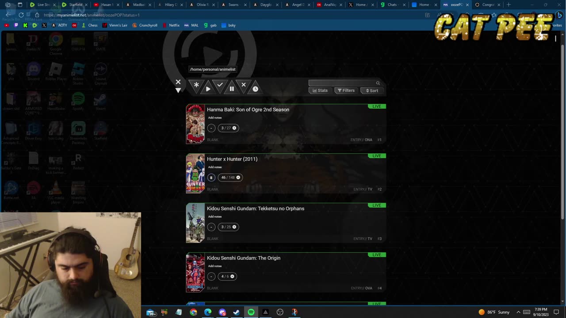Image resolution: width=566 pixels, height=318 pixels.
Task: Open the Sort dropdown
Action: [x=372, y=91]
